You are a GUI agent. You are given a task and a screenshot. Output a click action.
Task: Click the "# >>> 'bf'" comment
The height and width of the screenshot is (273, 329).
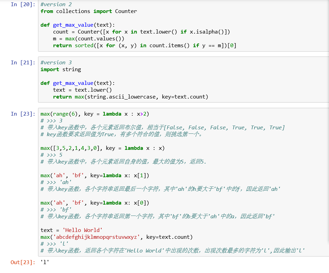[56, 210]
